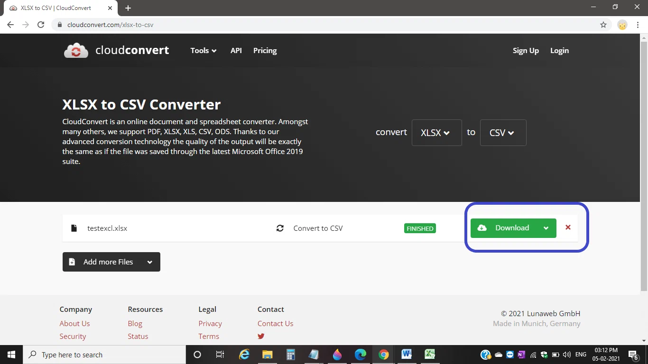Screen dimensions: 648x364
Task: Open the API page
Action: tap(236, 50)
